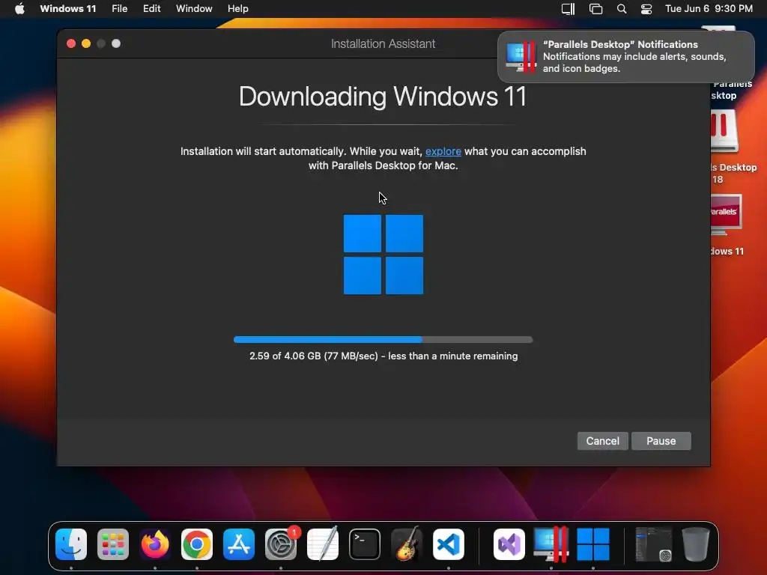This screenshot has height=575, width=767.
Task: Close the Installation Assistant window
Action: 71,43
